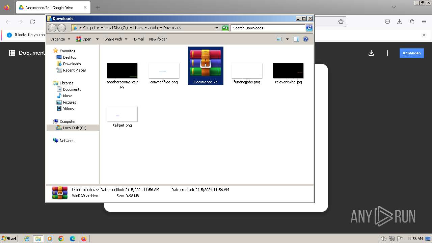Click the Firefox reload button
The image size is (432, 243).
(32, 22)
